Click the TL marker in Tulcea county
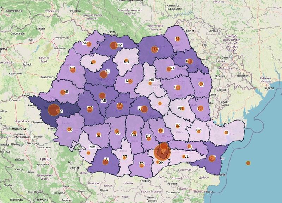The image size is (282, 203). click(x=226, y=133)
